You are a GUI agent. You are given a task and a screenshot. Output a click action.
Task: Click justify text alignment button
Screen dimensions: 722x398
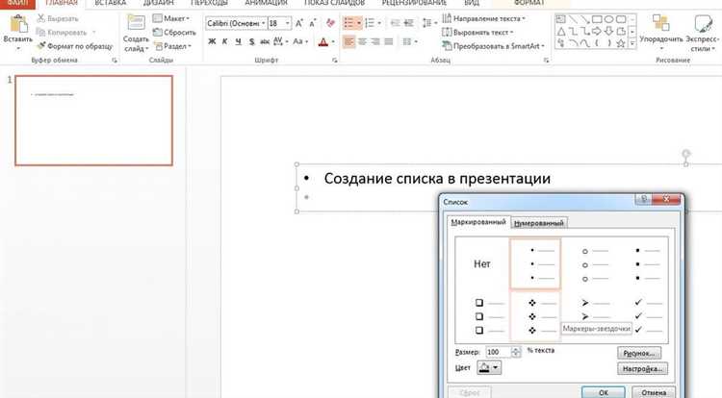[x=389, y=42]
